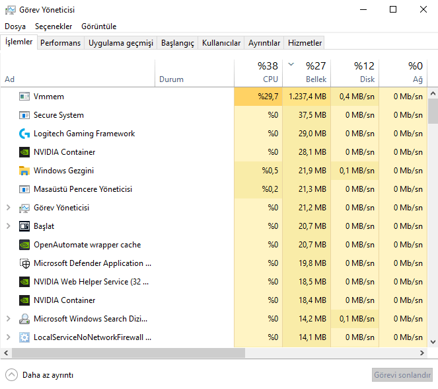Image resolution: width=438 pixels, height=389 pixels.
Task: Open the Seçenekler menu
Action: coord(54,26)
